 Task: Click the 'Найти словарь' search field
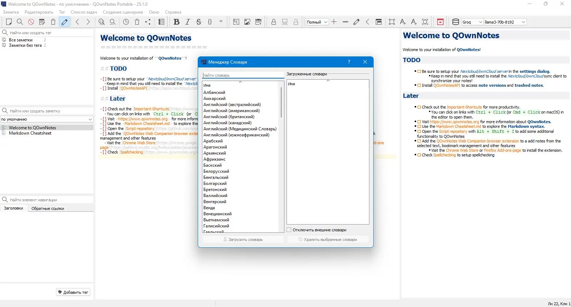click(x=243, y=75)
